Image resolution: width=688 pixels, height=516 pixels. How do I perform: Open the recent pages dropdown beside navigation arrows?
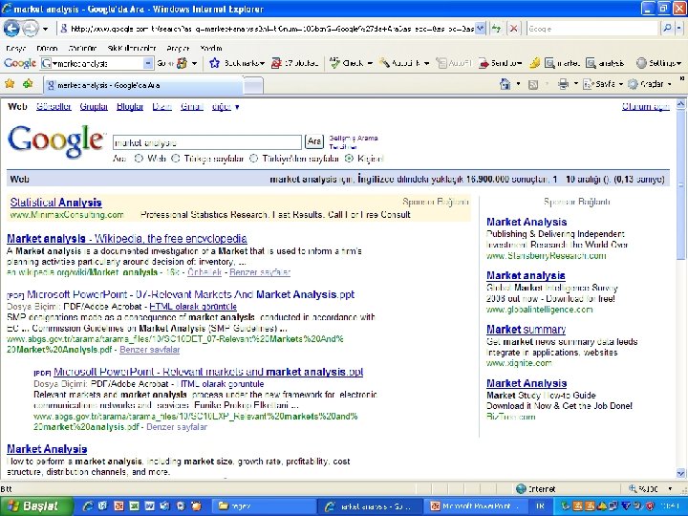pyautogui.click(x=45, y=29)
